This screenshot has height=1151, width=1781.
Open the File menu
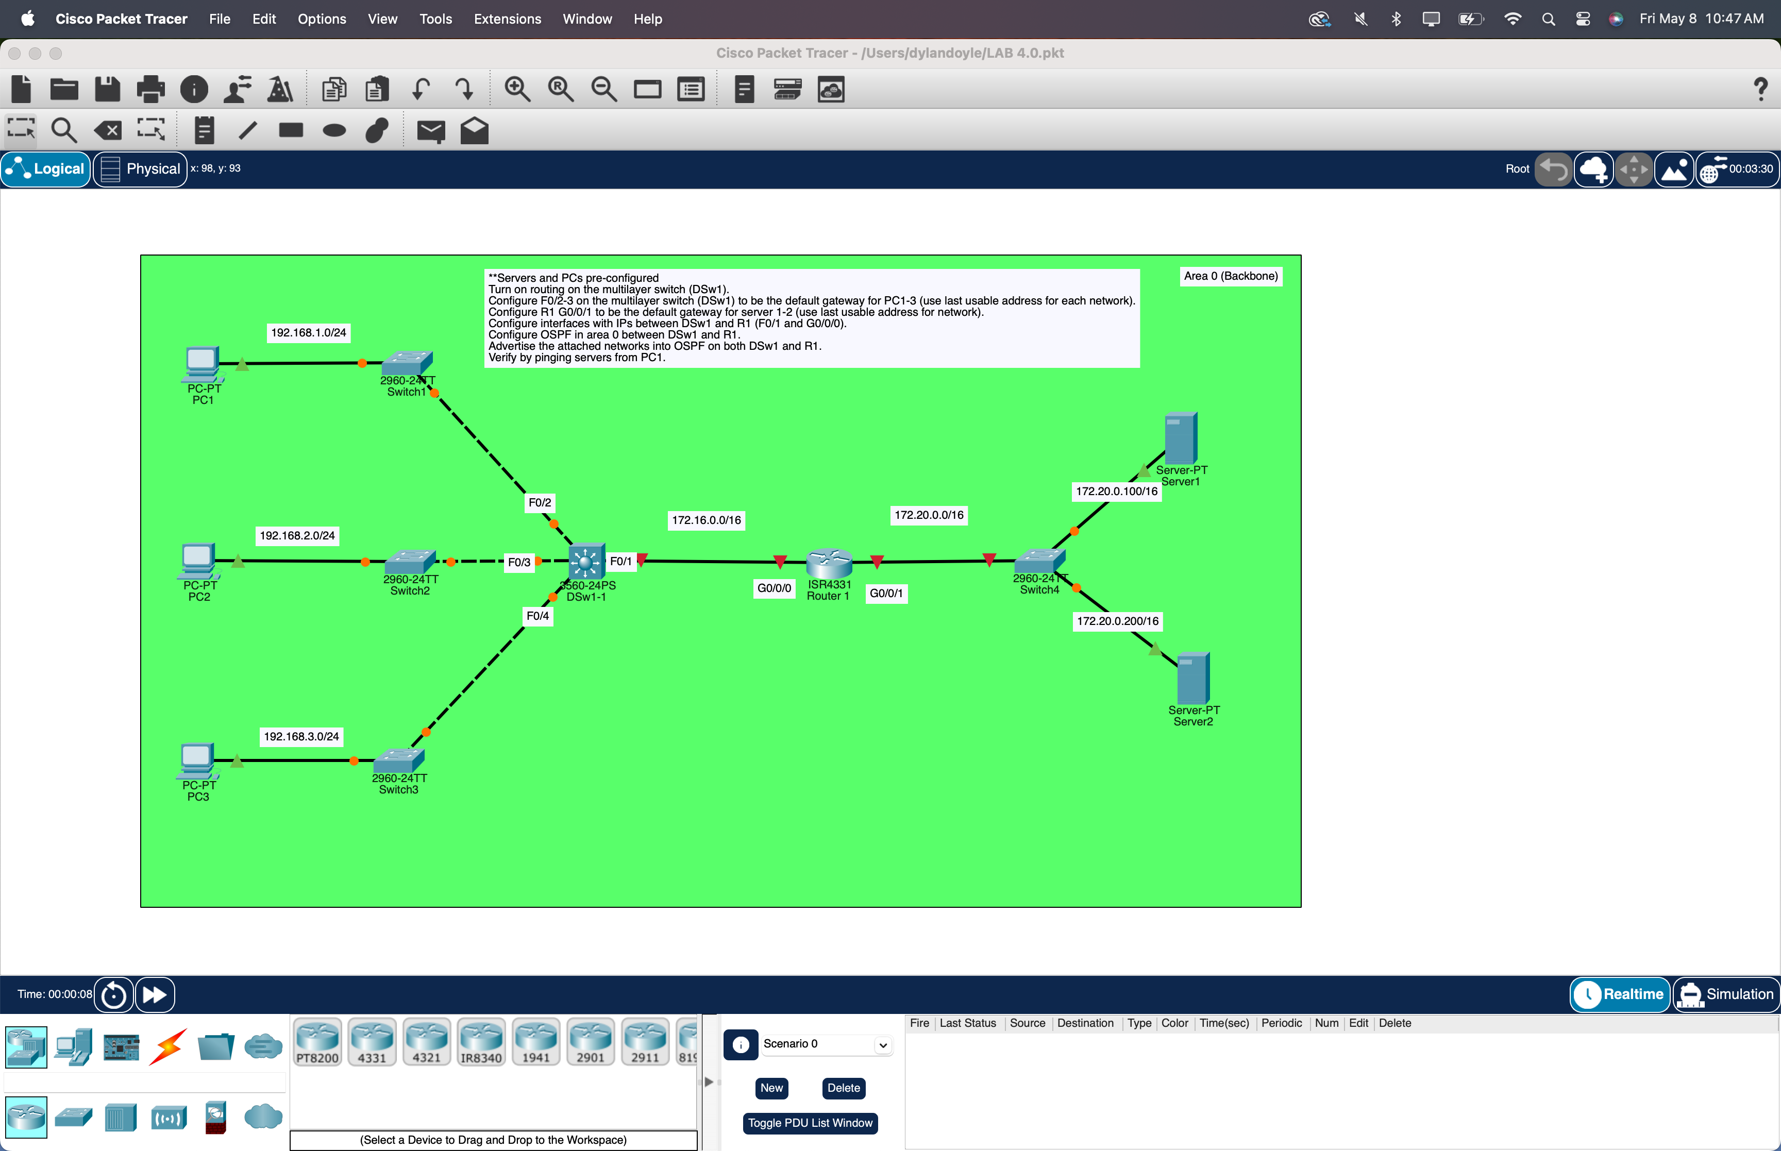coord(220,19)
